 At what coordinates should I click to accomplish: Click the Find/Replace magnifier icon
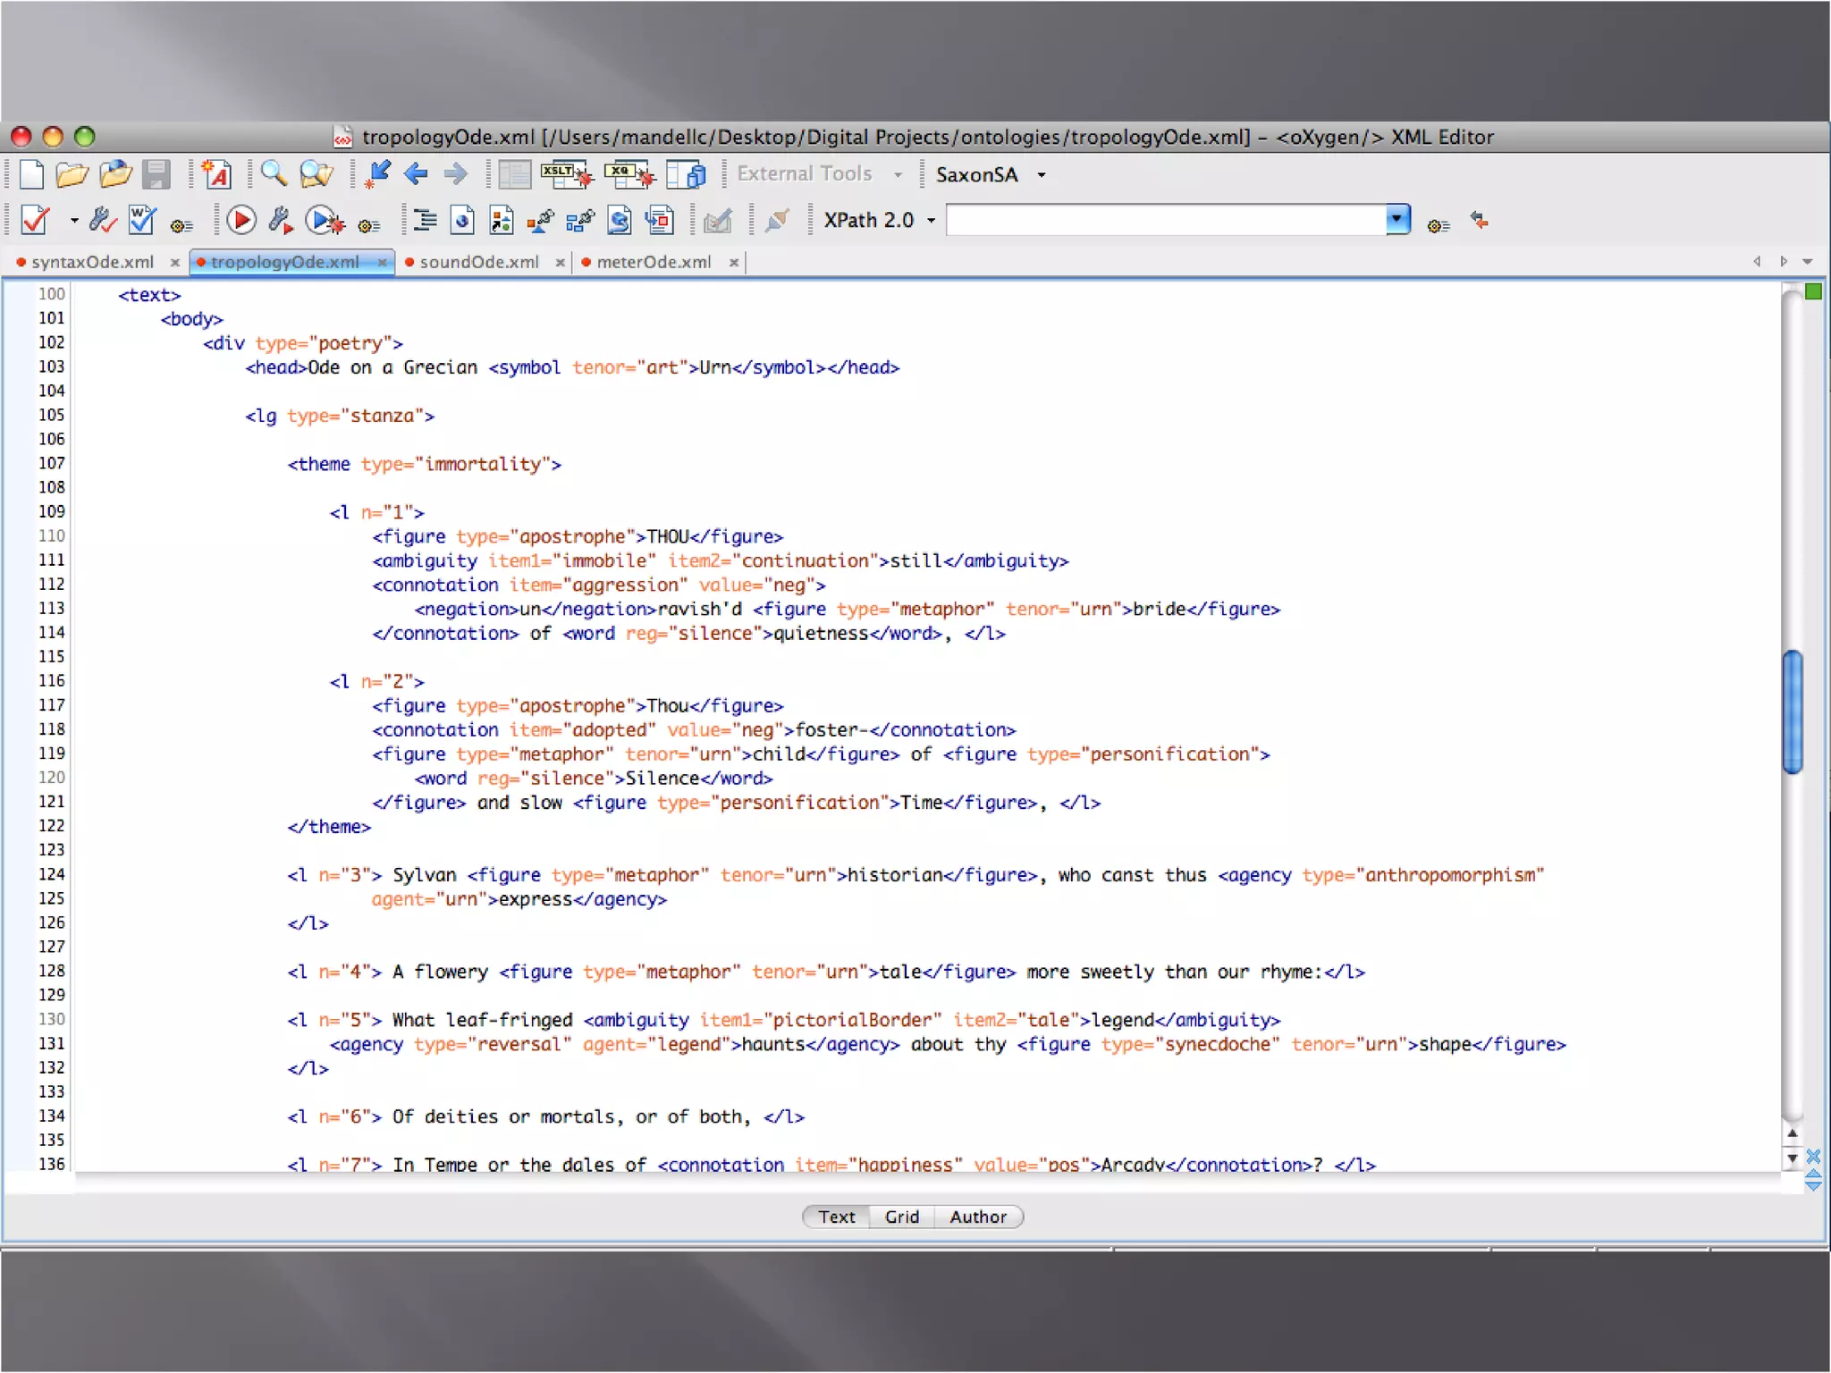tap(274, 174)
